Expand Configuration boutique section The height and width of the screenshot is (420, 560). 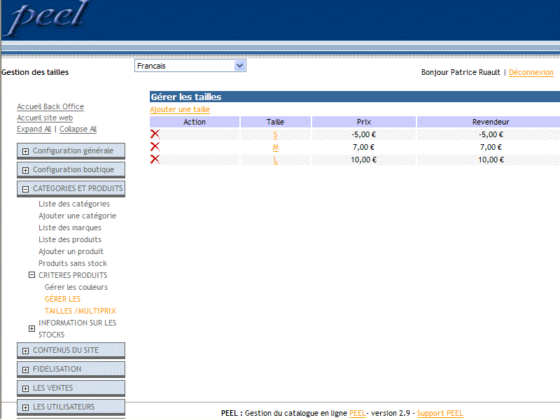click(x=25, y=170)
